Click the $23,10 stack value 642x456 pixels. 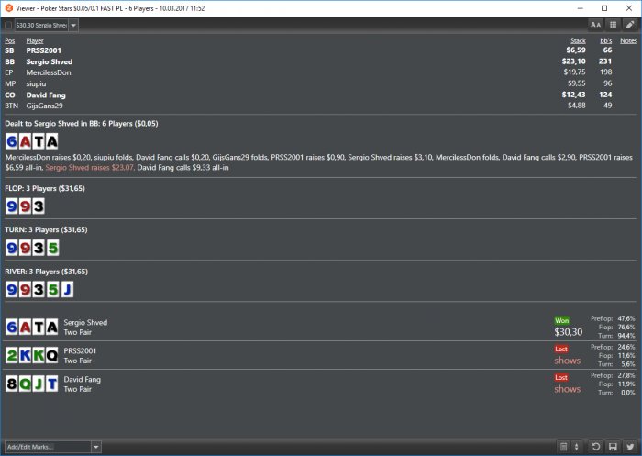point(573,61)
